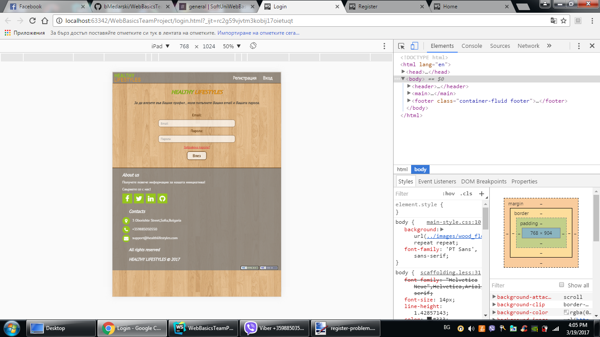Click the network signal icon in system tray
600x337 pixels.
(556, 328)
